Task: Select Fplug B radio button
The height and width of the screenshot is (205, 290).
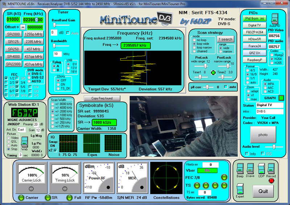Action: pyautogui.click(x=54, y=70)
